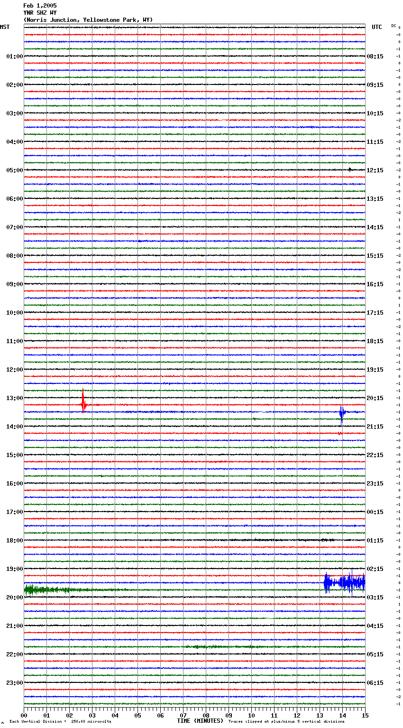Click the 22:15 UTC time label
Screen dimensions: 403x728
point(375,455)
